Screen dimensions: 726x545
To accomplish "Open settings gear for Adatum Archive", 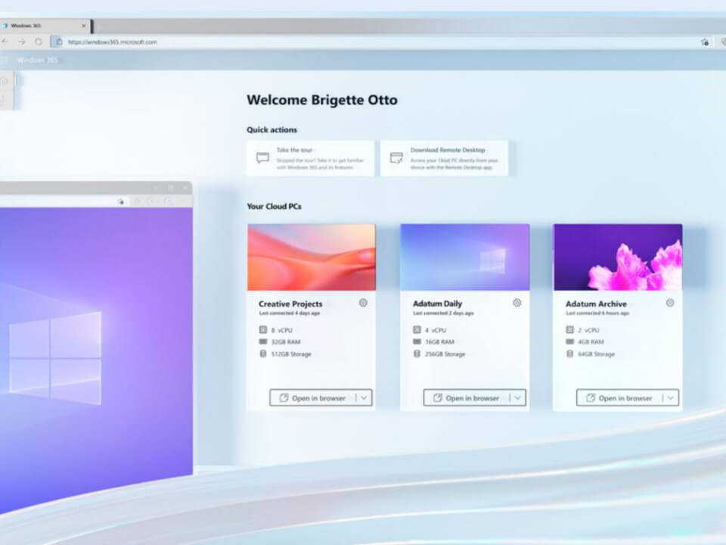I will pos(670,303).
